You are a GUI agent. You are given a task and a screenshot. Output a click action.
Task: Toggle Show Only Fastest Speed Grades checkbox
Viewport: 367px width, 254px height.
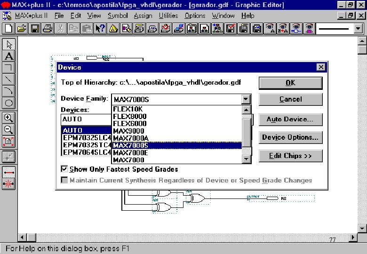(x=64, y=169)
